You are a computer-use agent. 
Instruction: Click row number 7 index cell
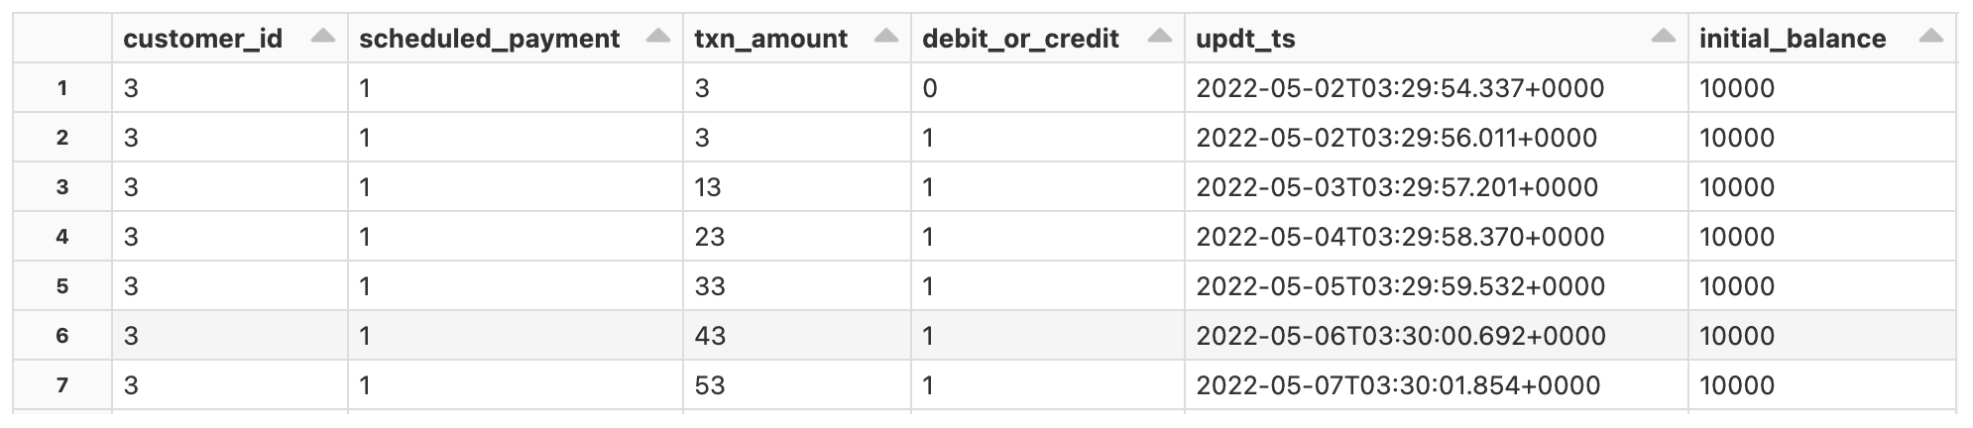tap(62, 385)
